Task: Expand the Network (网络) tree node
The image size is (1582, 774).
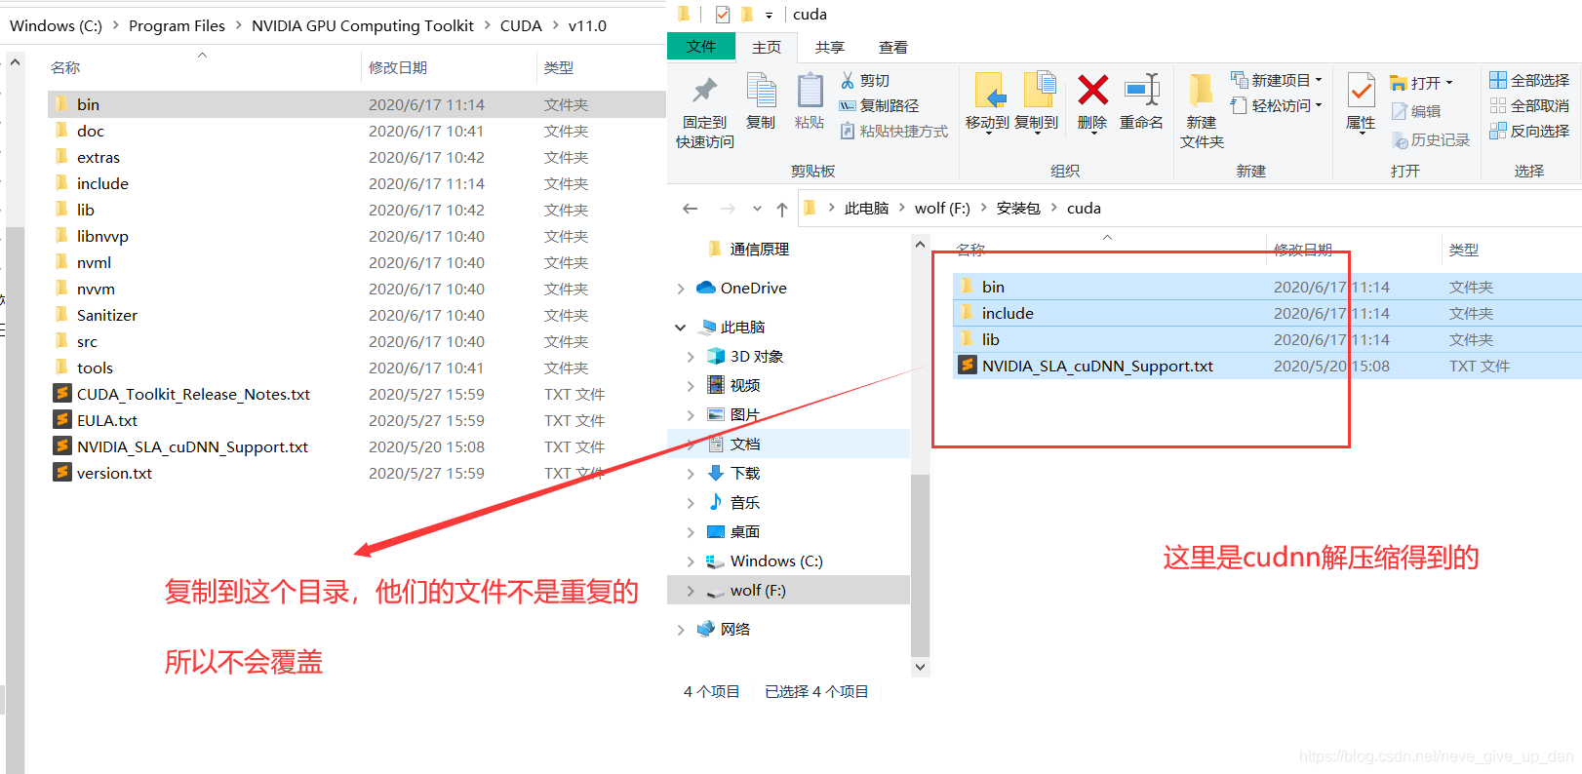Action: (681, 630)
